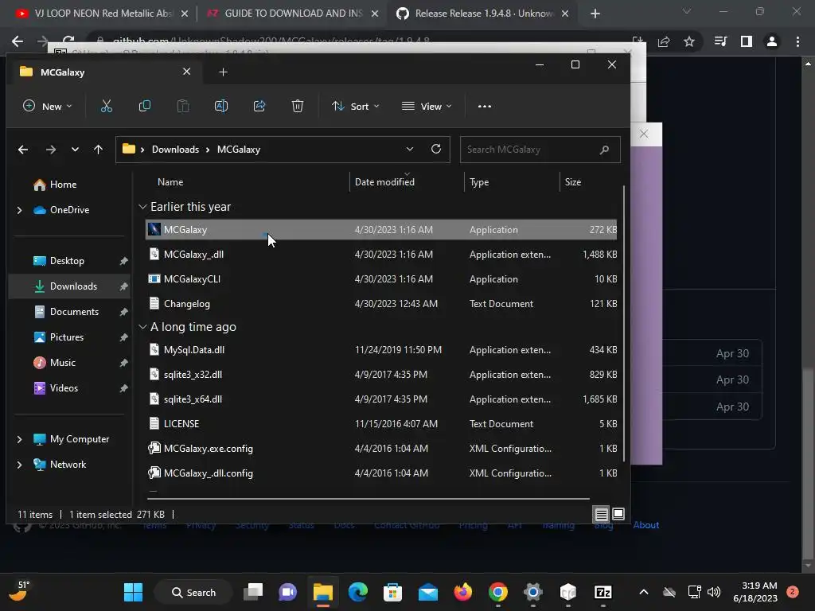Go forward in File Explorer navigation
The width and height of the screenshot is (815, 611).
(x=50, y=150)
